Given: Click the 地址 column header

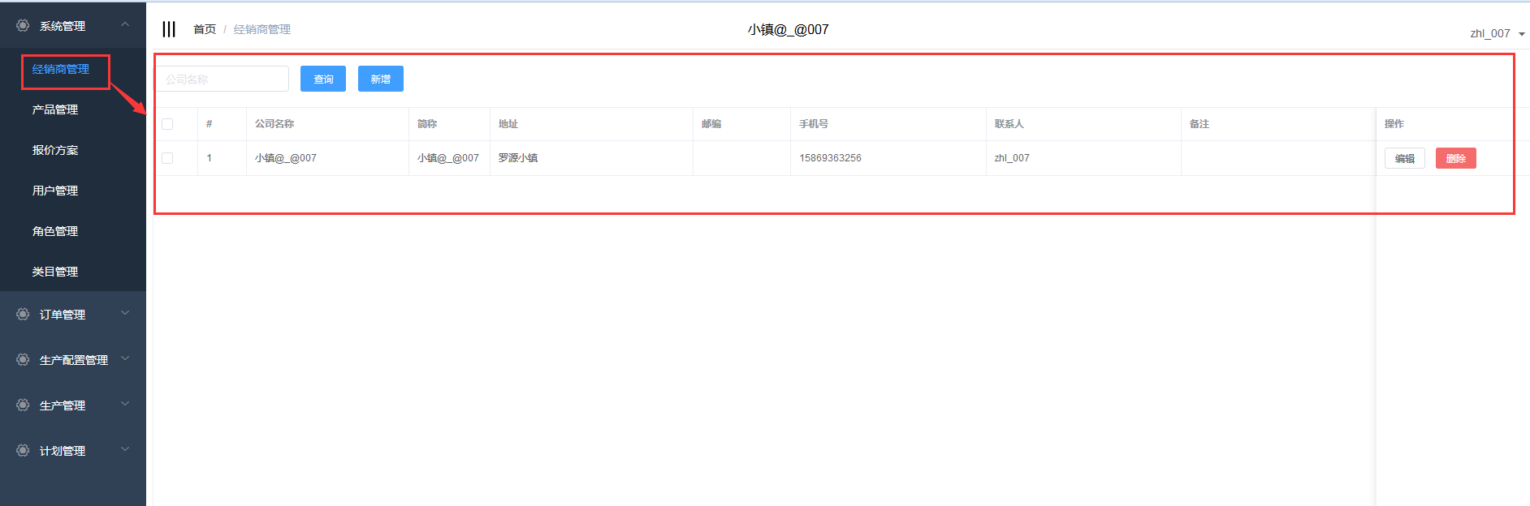Looking at the screenshot, I should point(508,124).
